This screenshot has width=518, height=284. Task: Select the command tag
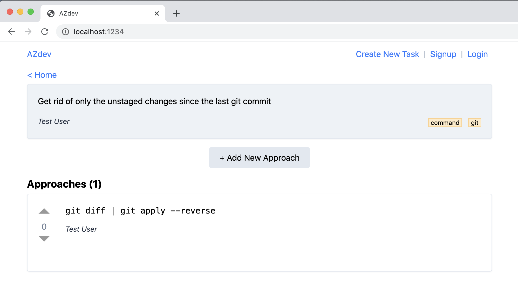click(x=445, y=123)
